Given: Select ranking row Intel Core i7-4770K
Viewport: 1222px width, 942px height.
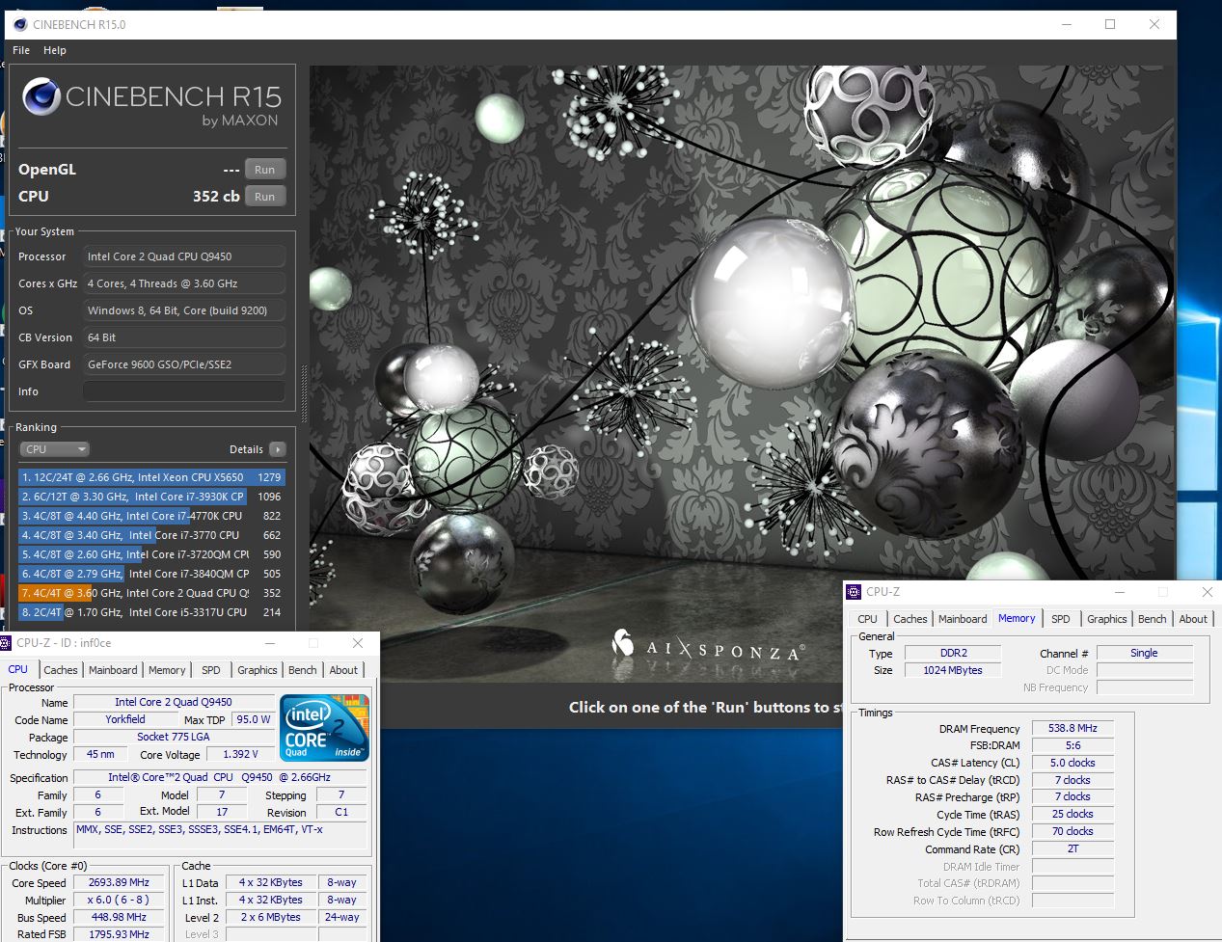Looking at the screenshot, I should [x=151, y=516].
